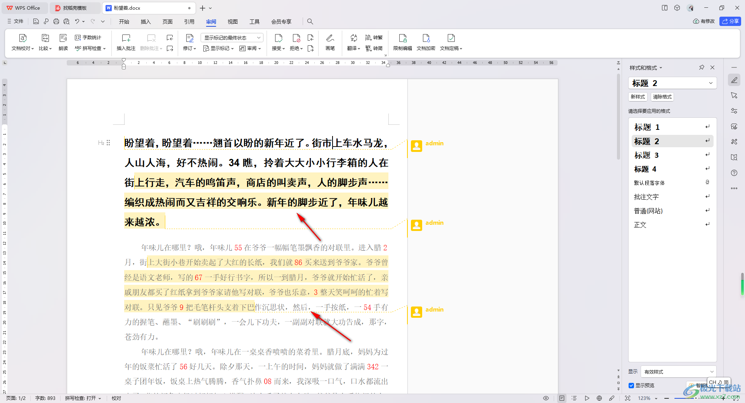
Task: Activate the 画笔 pen tool
Action: [330, 42]
